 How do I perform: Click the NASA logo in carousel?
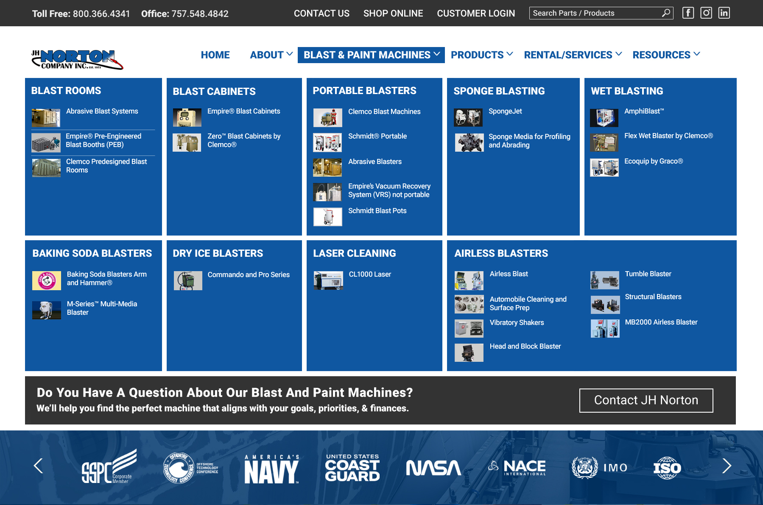433,468
